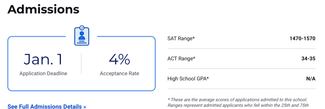Click the Application Deadline label
Viewport: 325px width, 109px height.
pos(43,74)
